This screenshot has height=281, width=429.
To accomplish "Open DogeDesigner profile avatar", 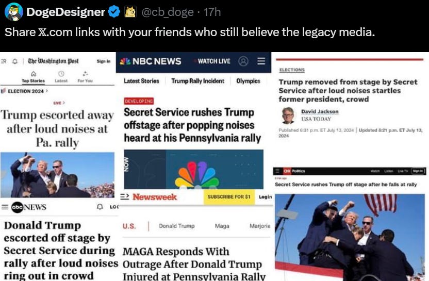I will click(x=14, y=12).
